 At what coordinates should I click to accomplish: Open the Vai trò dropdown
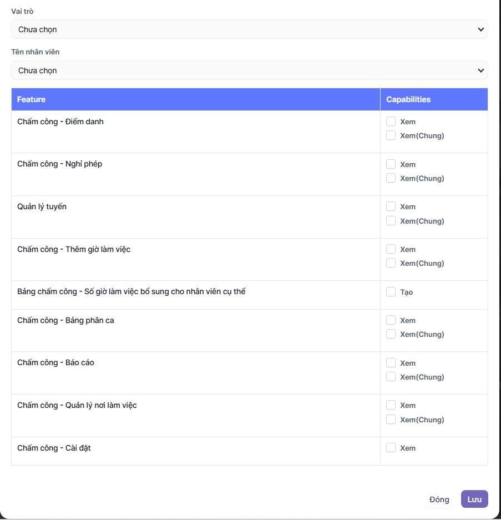point(249,29)
